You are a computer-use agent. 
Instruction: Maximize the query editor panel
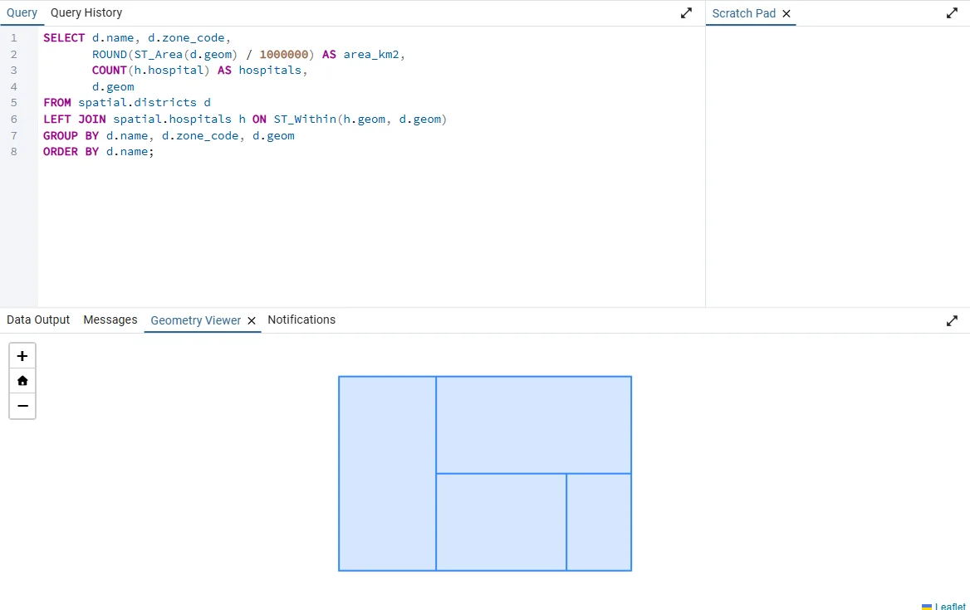click(686, 13)
